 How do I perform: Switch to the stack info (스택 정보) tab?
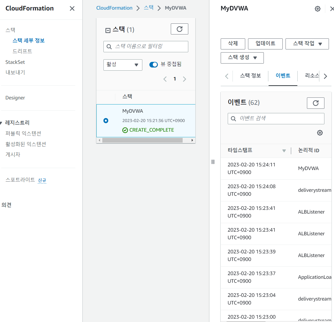pos(250,76)
